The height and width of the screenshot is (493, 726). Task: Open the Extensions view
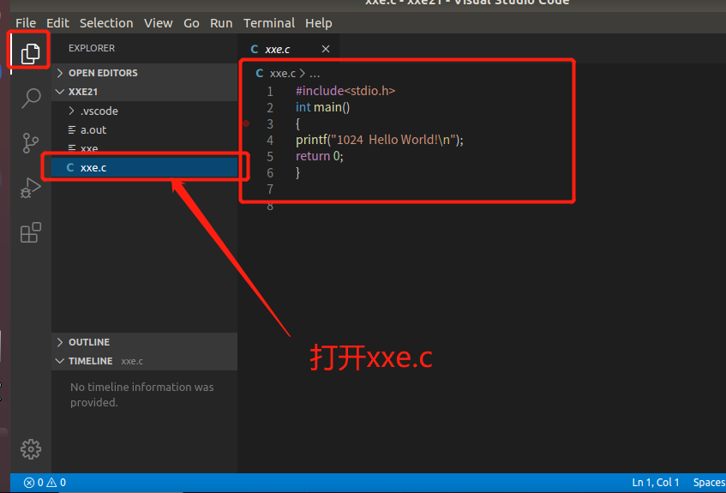click(x=31, y=232)
